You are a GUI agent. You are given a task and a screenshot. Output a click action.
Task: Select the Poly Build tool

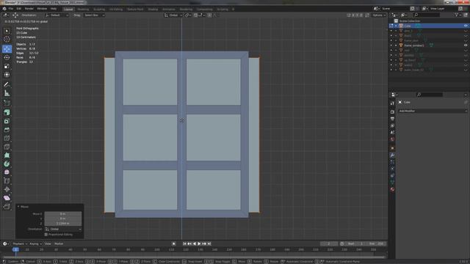(7, 155)
